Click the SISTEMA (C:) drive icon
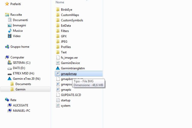 10,62
